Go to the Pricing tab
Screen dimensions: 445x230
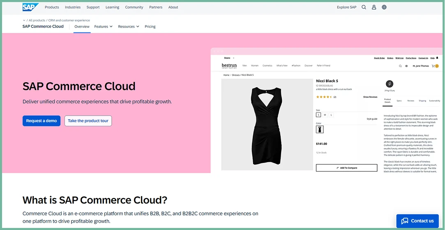(x=150, y=26)
